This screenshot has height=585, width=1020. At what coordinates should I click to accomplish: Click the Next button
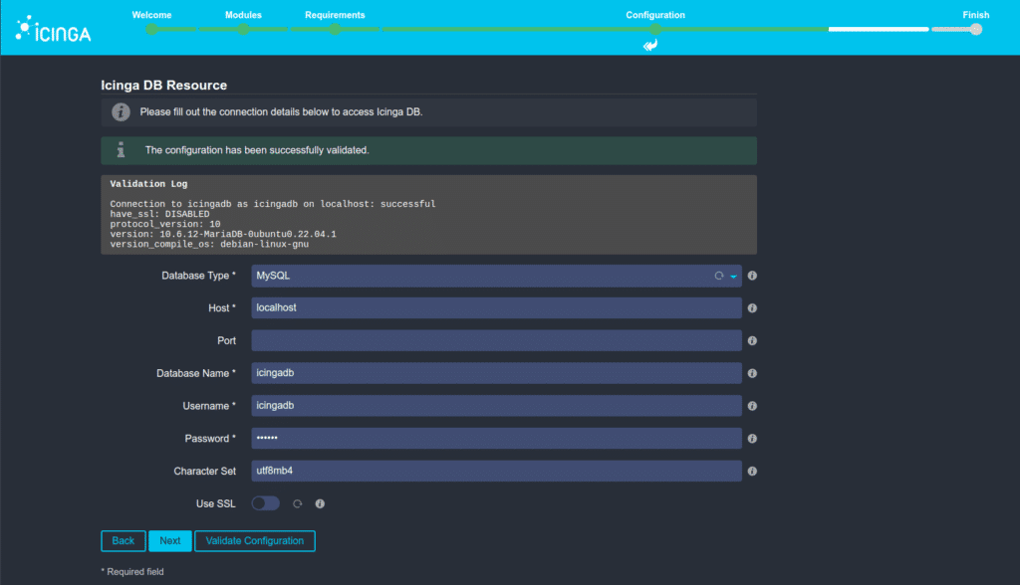[x=169, y=541]
